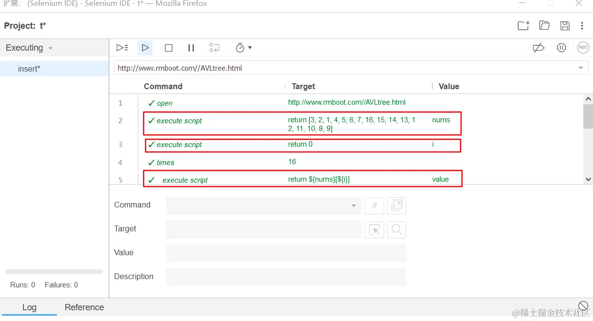Switch to the Log tab

[29, 307]
